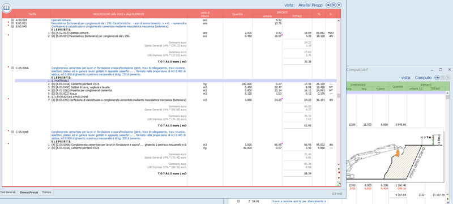Viewport: 453px width, 204px height.
Task: Toggle the B.03.045 expander box
Action: [12, 26]
